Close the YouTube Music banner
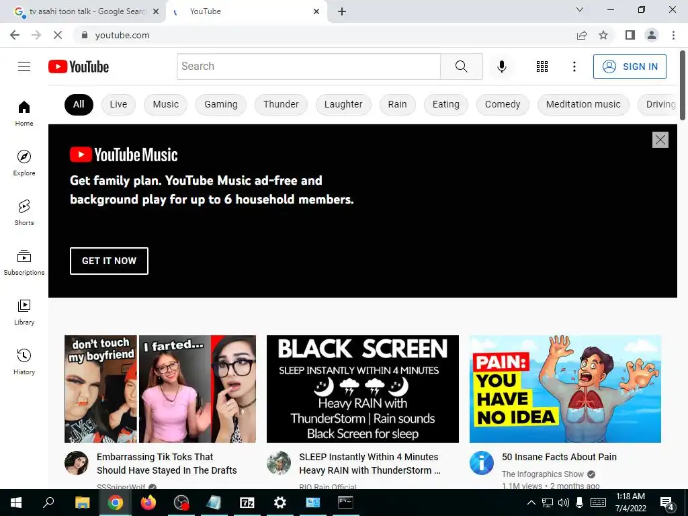Viewport: 688px width, 516px height. 660,140
